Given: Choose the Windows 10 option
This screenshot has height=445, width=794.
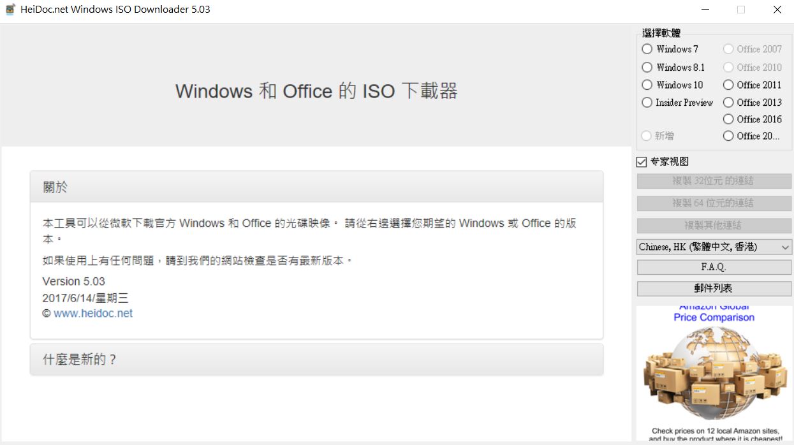Looking at the screenshot, I should (672, 85).
